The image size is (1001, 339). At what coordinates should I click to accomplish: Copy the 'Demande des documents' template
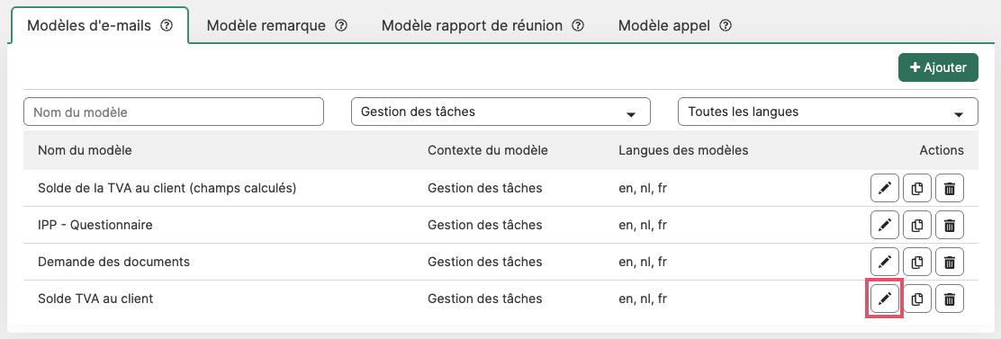click(x=917, y=262)
